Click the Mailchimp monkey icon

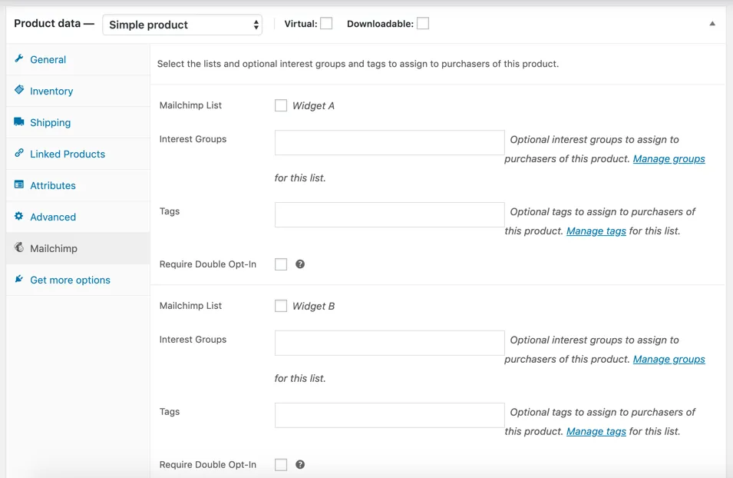point(18,247)
